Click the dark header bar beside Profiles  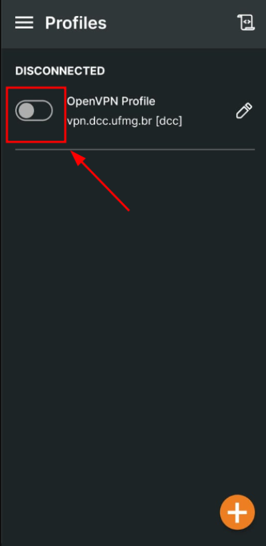(x=170, y=23)
